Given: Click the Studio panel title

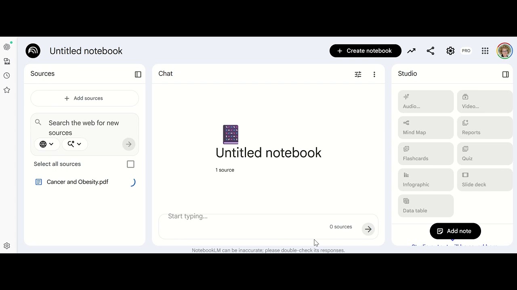Looking at the screenshot, I should [408, 74].
